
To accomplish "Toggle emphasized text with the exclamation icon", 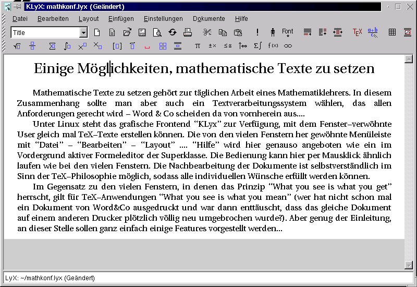I will (x=257, y=32).
